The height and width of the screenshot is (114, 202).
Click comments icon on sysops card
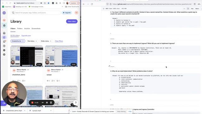point(52,81)
